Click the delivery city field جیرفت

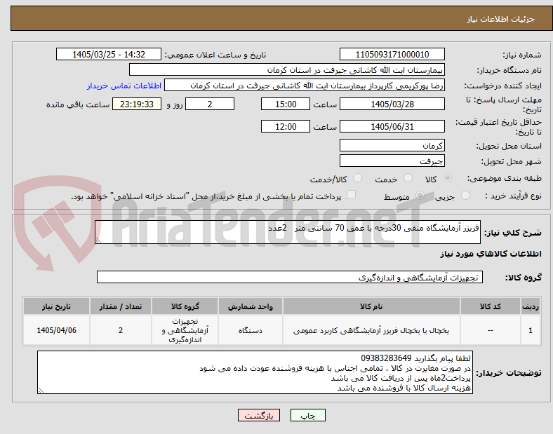click(x=392, y=161)
